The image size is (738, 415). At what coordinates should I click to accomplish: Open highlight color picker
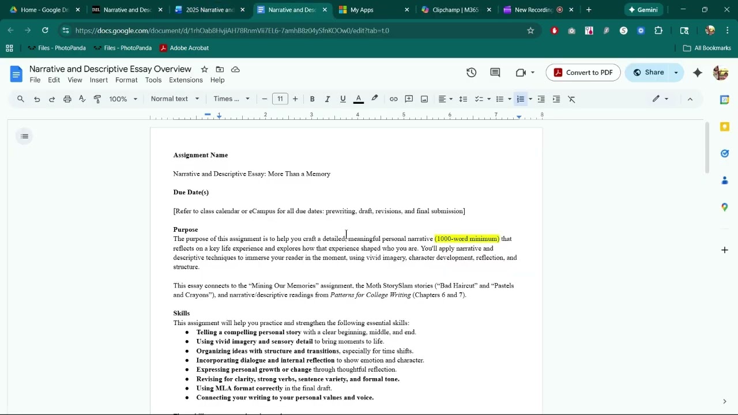375,99
